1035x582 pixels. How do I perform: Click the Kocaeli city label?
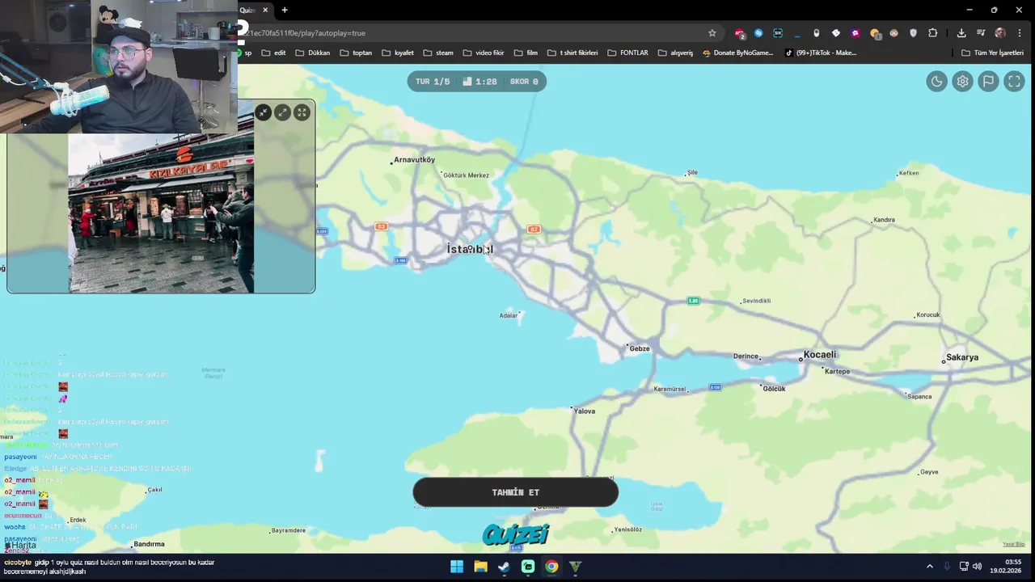point(820,355)
